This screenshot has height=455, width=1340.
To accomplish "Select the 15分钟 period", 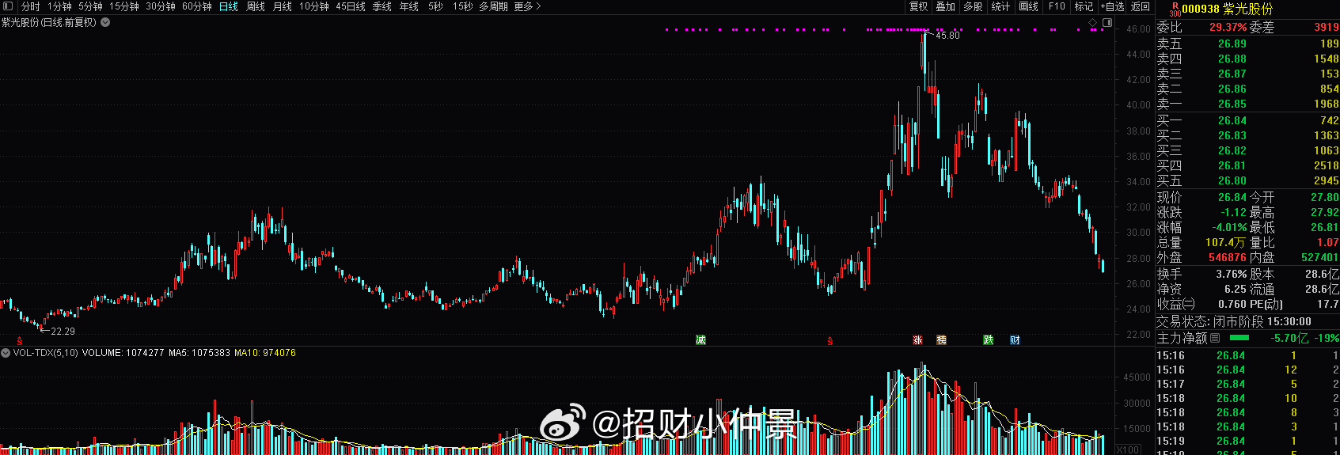I will coord(124,6).
